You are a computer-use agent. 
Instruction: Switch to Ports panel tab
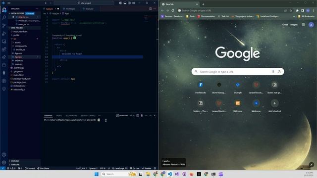[59, 116]
